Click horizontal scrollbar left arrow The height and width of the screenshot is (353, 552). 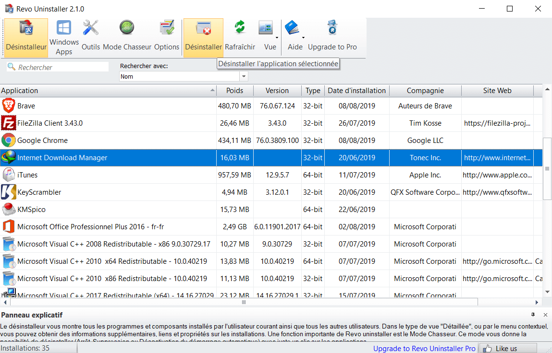click(x=5, y=302)
